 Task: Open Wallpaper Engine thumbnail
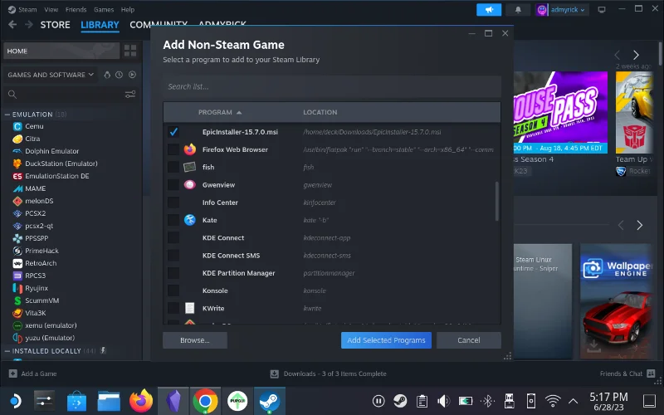pos(615,300)
